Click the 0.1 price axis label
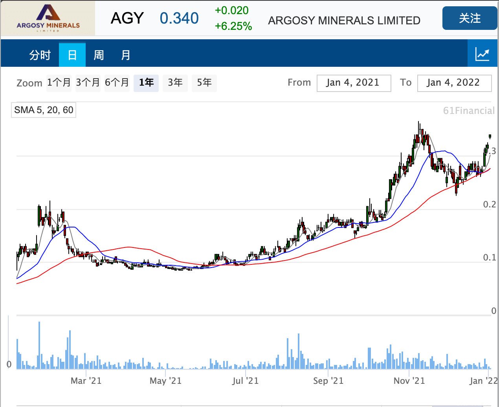The height and width of the screenshot is (407, 499). 490,257
